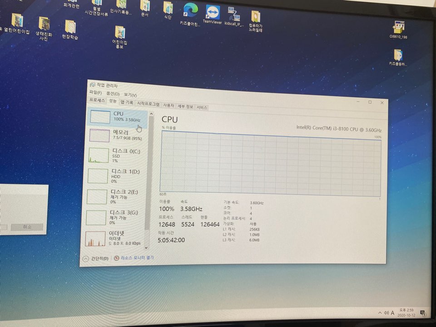This screenshot has height=327, width=436.
Task: Click the IME language indicator A
Action: [x=392, y=313]
